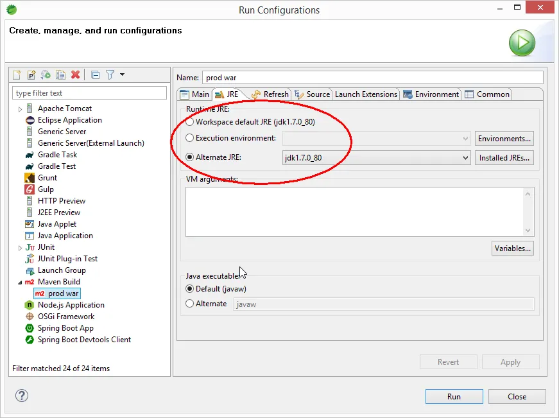The height and width of the screenshot is (418, 559).
Task: Click the filter funnel icon
Action: point(110,74)
